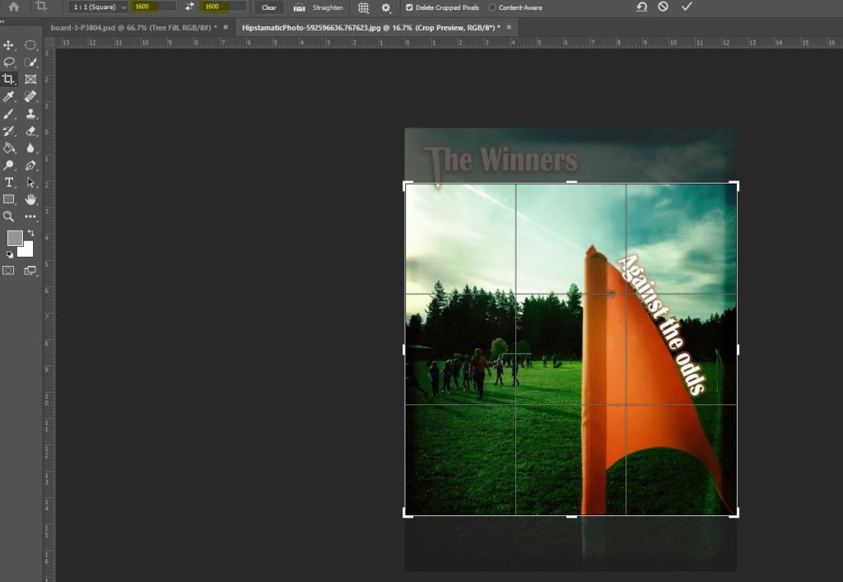This screenshot has height=582, width=843.
Task: Commit the crop with the checkmark
Action: tap(687, 7)
